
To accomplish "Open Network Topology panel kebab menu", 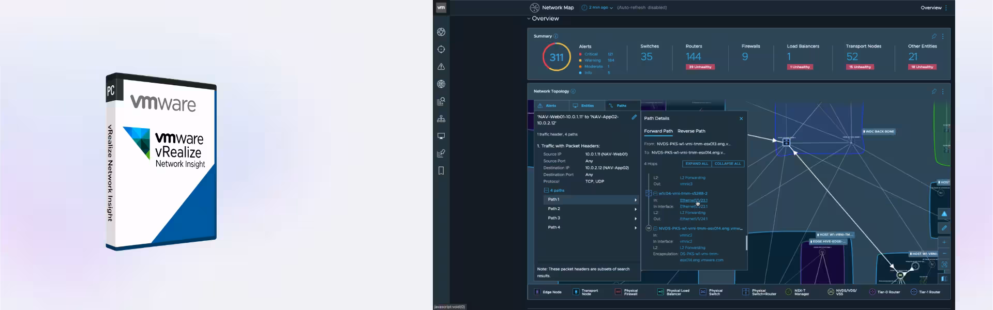I will click(943, 91).
